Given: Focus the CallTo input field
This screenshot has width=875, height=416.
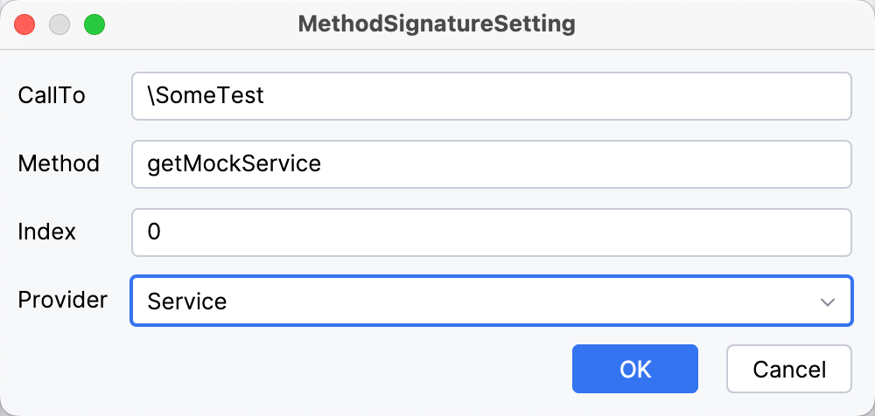Looking at the screenshot, I should 490,95.
